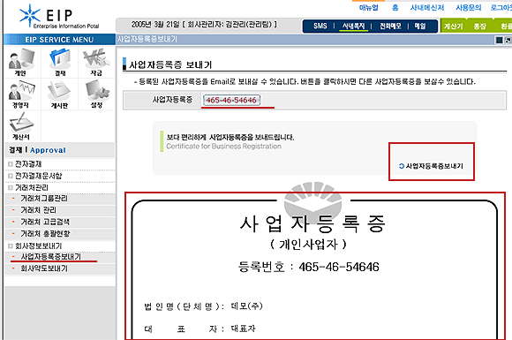
Task: Collapse the 회사정보보내기 menu
Action: pyautogui.click(x=38, y=246)
